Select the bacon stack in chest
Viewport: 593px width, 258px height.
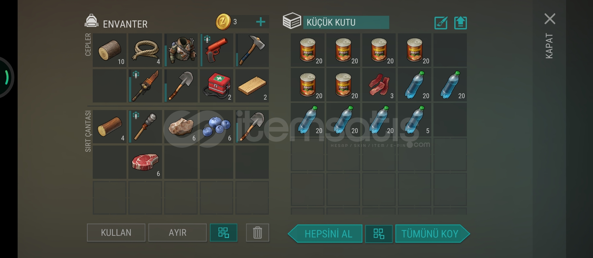(379, 85)
